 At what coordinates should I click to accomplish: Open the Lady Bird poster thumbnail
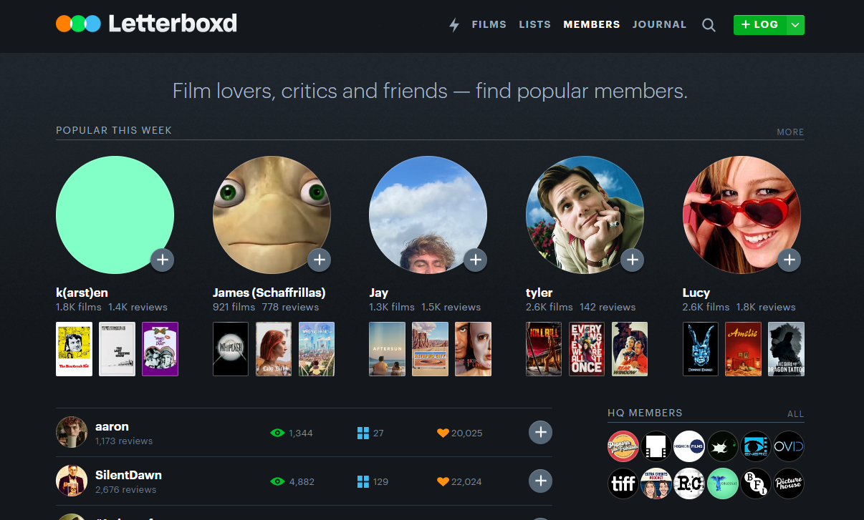tap(274, 349)
